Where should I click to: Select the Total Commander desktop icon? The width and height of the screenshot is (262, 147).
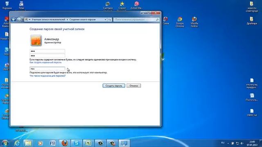pyautogui.click(x=21, y=5)
